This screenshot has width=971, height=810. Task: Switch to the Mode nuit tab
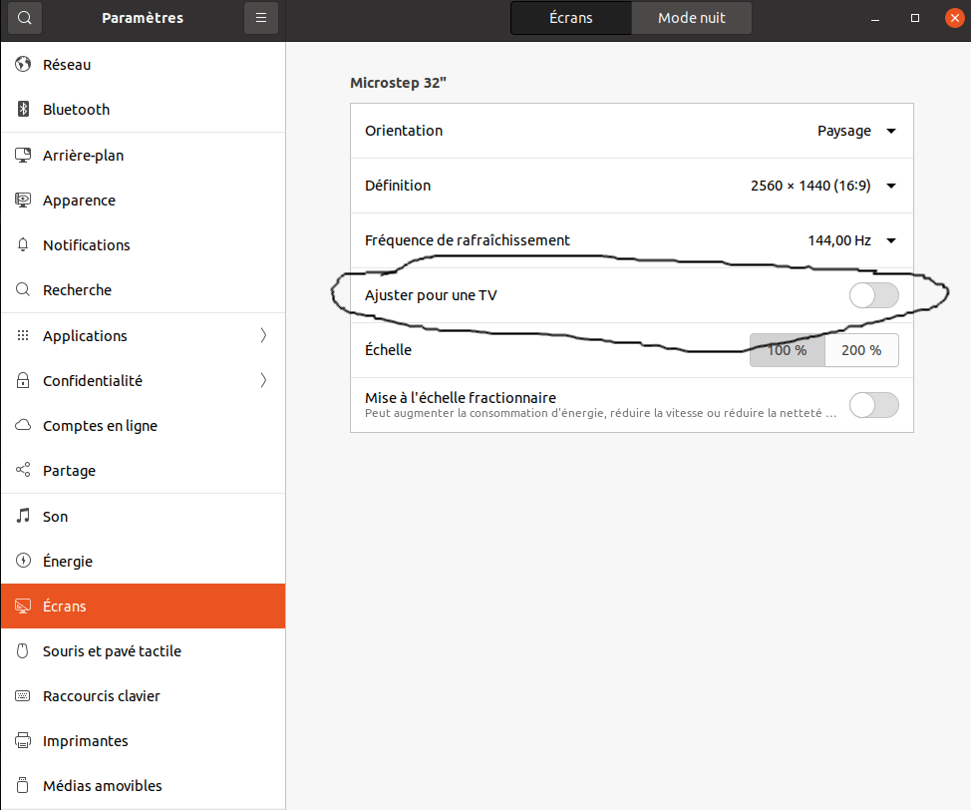(x=691, y=18)
